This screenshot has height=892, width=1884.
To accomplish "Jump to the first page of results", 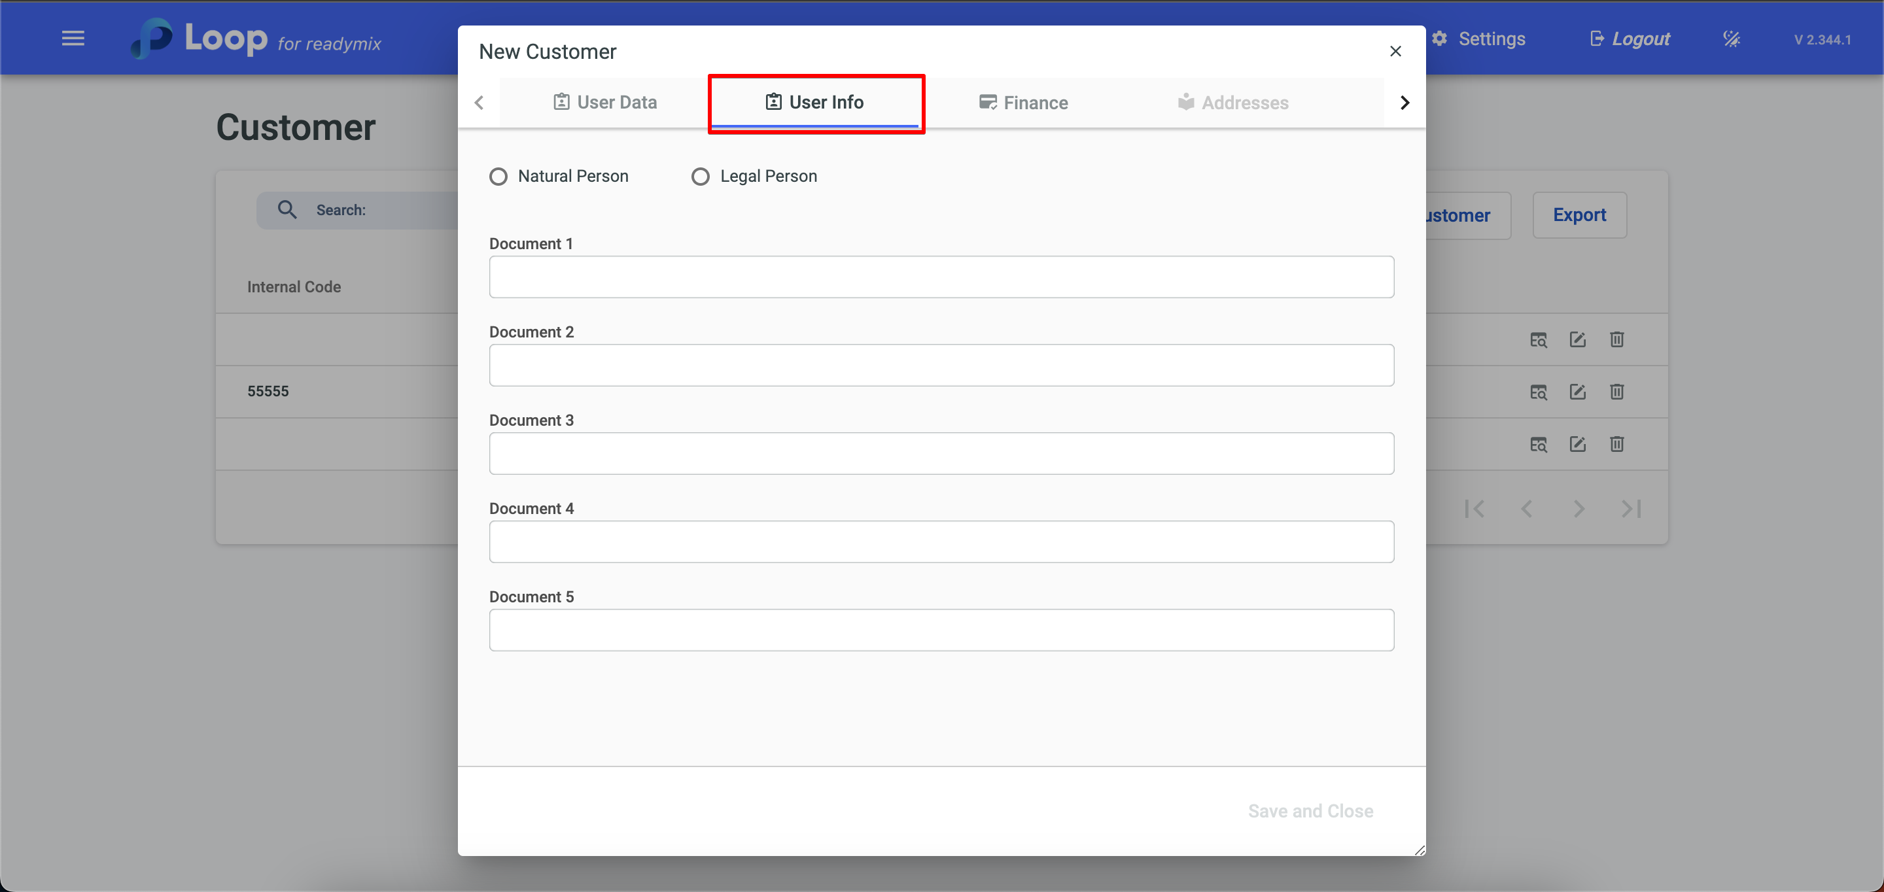I will (1474, 509).
